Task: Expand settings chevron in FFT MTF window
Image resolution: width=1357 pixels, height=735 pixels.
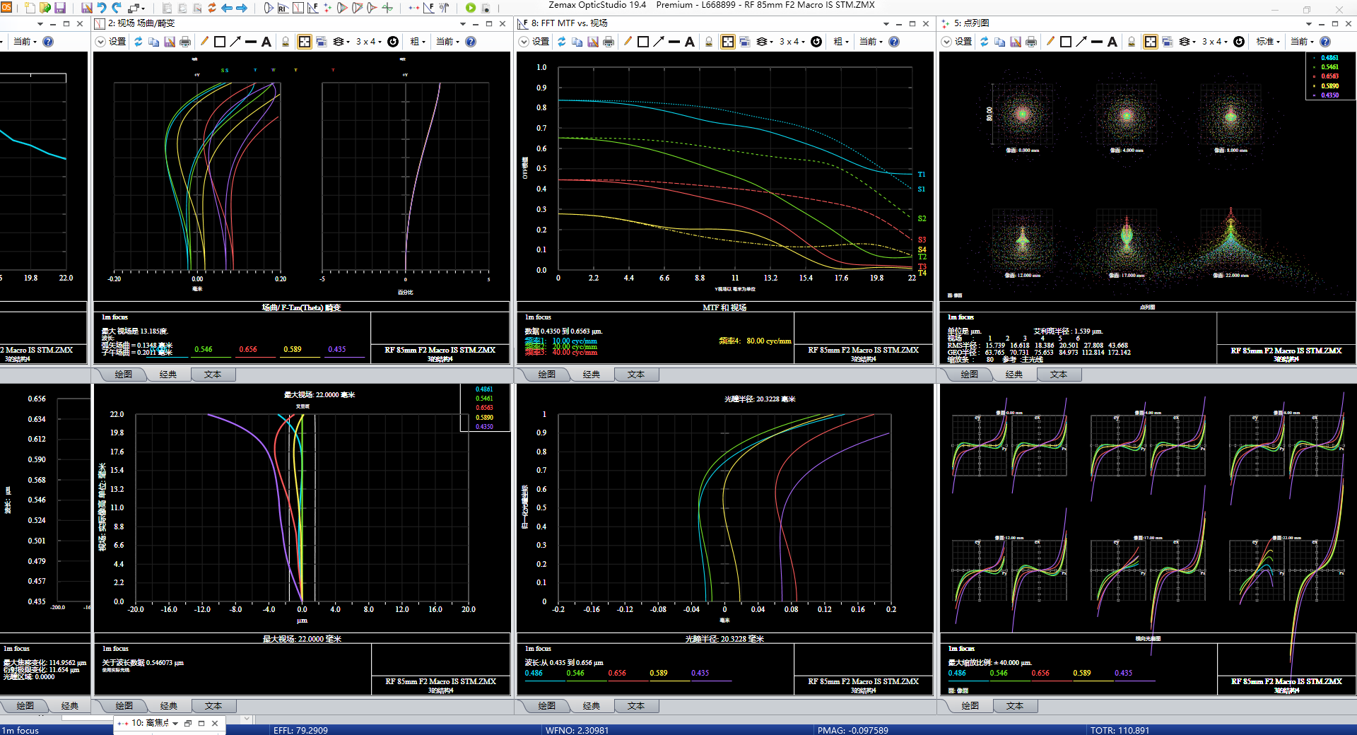Action: [x=524, y=42]
